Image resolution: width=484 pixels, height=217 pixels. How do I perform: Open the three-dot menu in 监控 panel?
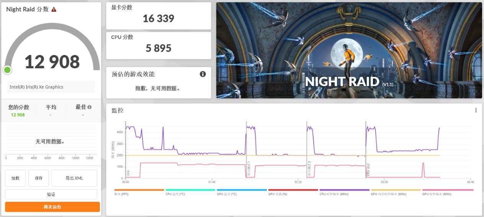coord(476,110)
